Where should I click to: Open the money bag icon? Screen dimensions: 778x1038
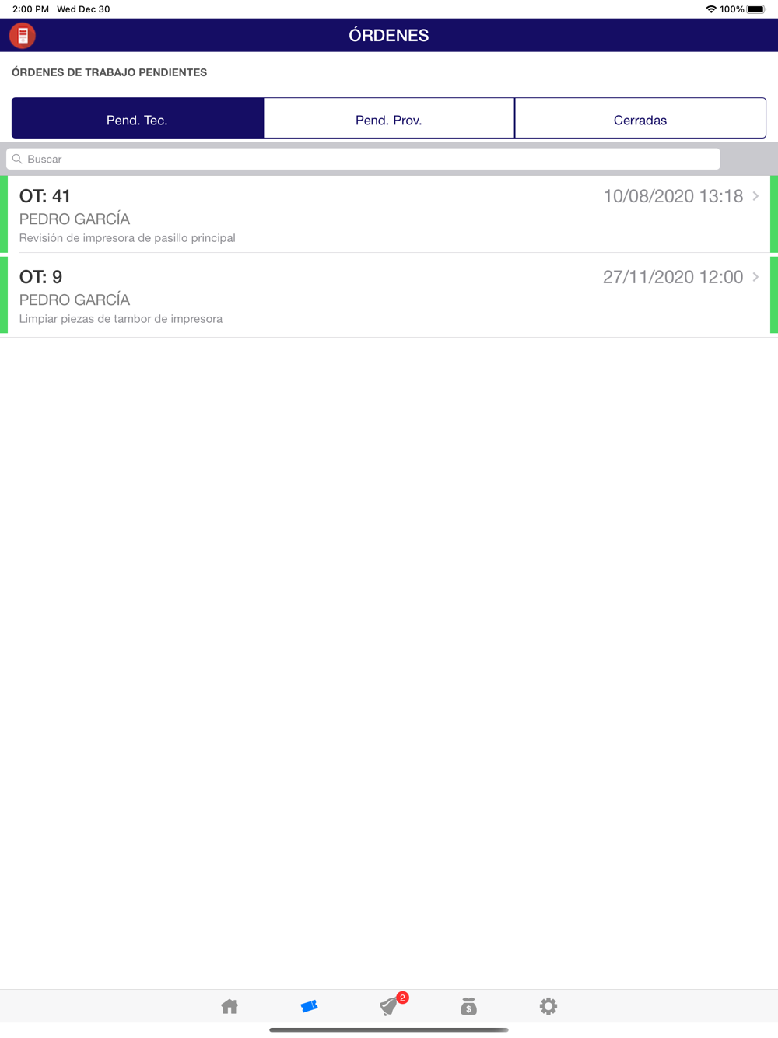point(468,1006)
